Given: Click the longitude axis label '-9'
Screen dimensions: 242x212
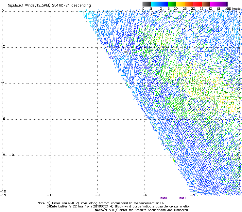Looking at the screenshot, I should (x=97, y=195).
